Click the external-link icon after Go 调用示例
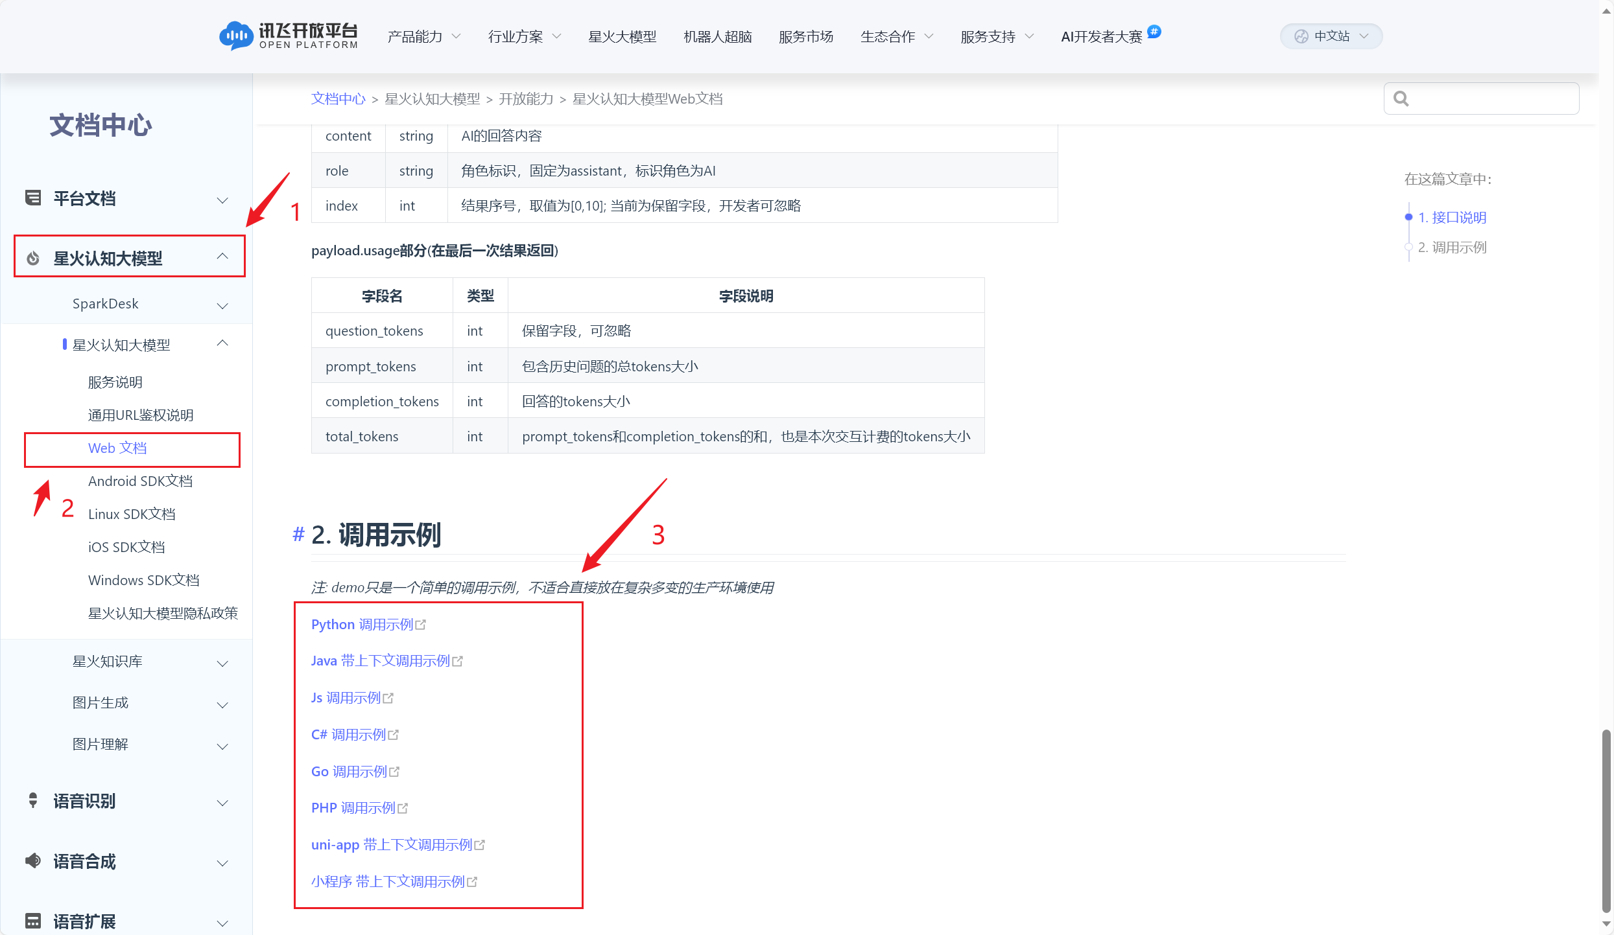Image resolution: width=1614 pixels, height=935 pixels. (394, 772)
